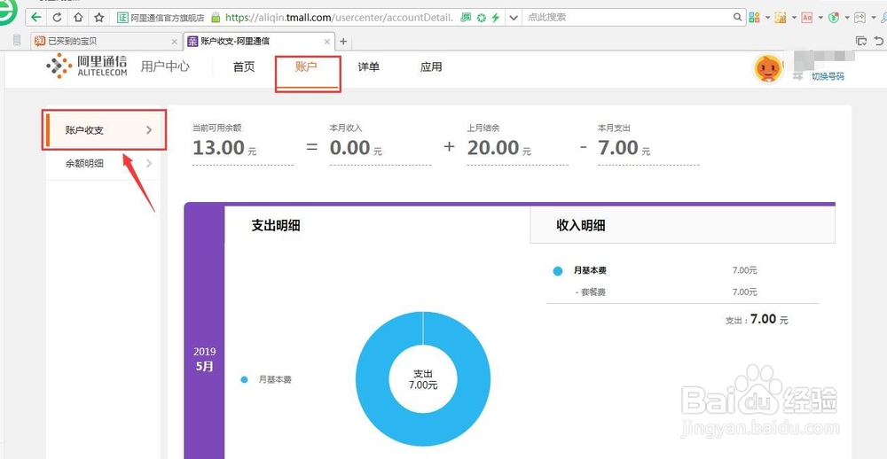887x459 pixels.
Task: Switch to the 收入明细 tab
Action: (x=581, y=226)
